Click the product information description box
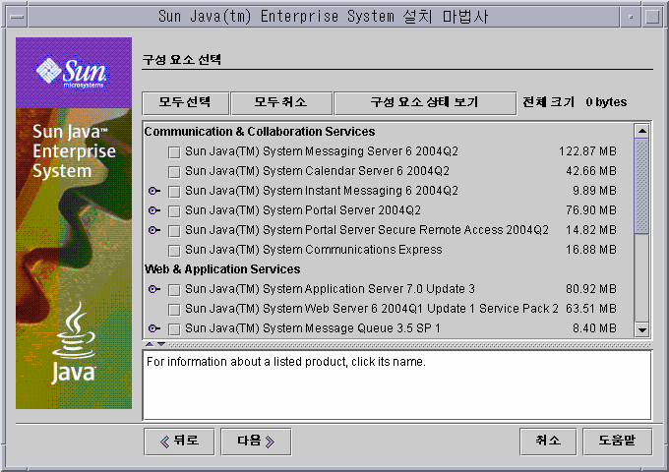 (396, 385)
